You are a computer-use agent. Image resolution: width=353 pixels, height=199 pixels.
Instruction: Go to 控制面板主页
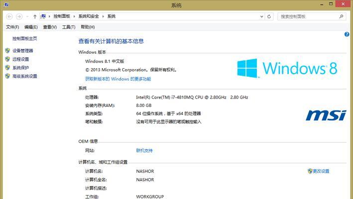point(24,38)
